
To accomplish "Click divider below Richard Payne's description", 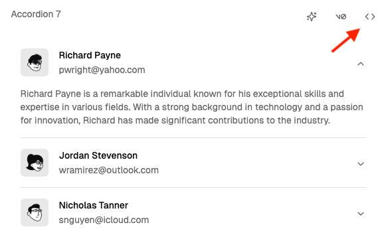I will [193, 137].
